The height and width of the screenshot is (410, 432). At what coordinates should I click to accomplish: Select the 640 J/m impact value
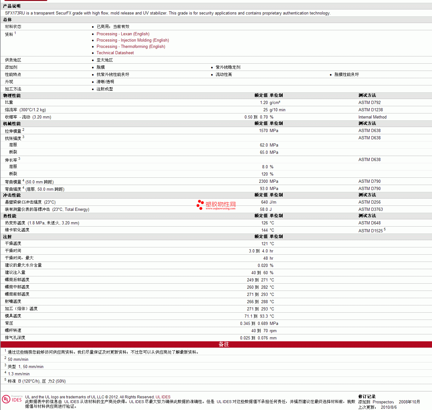[269, 202]
